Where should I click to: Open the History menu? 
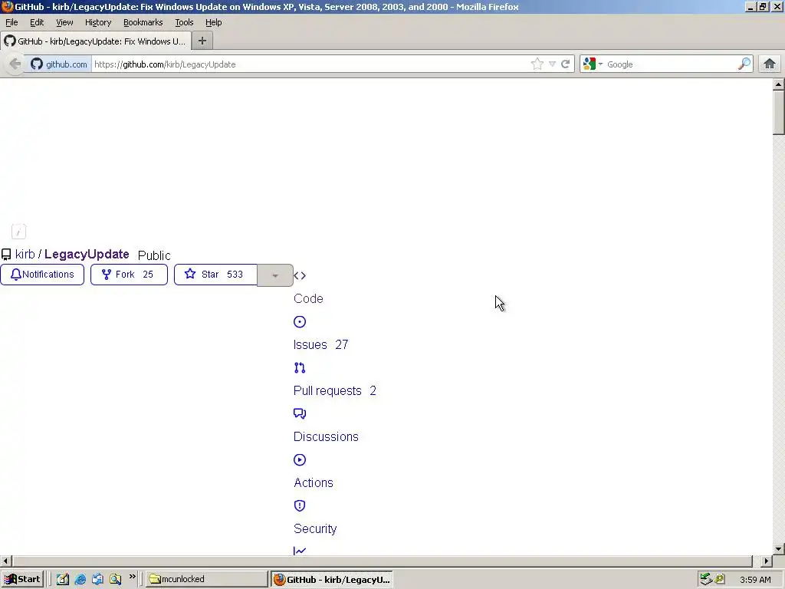[97, 22]
